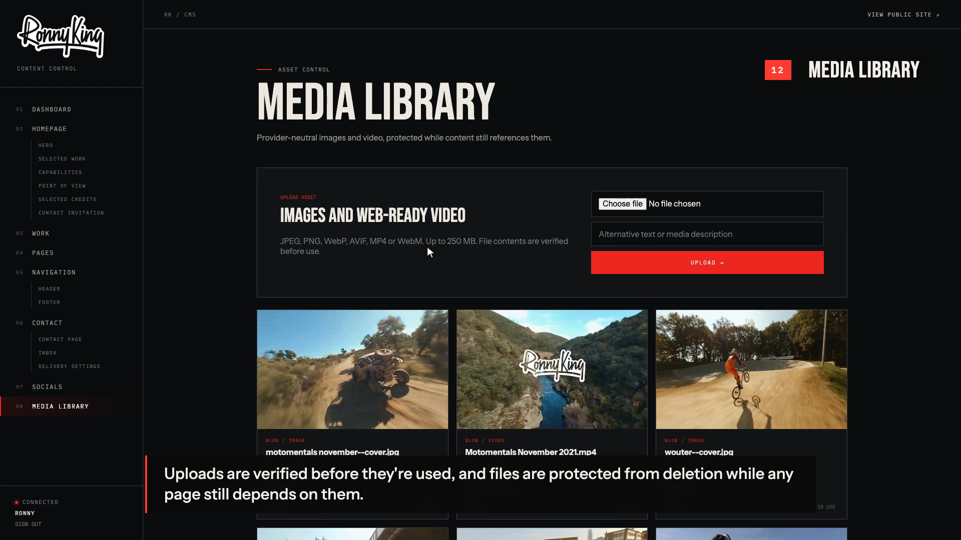Screen dimensions: 961x540
Task: Click the Connected status indicator
Action: (x=37, y=502)
